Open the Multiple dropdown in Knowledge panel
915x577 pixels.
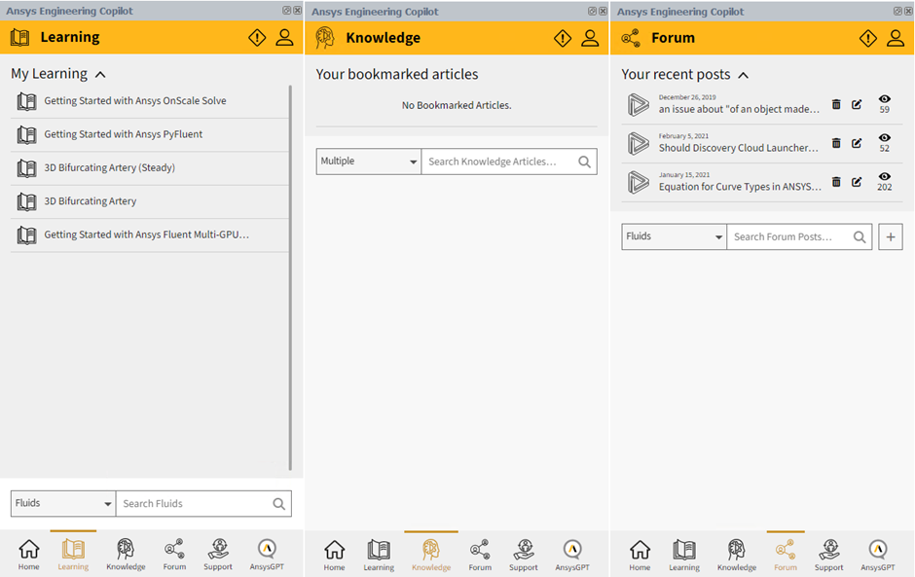(369, 162)
